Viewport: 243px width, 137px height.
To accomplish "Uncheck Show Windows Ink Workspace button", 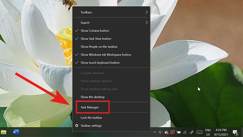I will point(111,55).
